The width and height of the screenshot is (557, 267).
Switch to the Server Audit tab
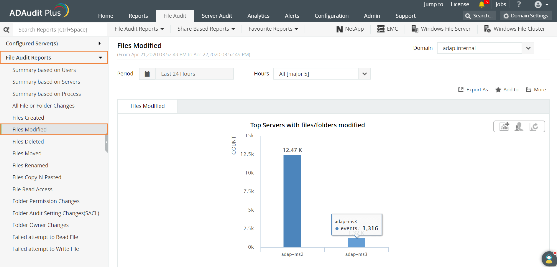[217, 16]
